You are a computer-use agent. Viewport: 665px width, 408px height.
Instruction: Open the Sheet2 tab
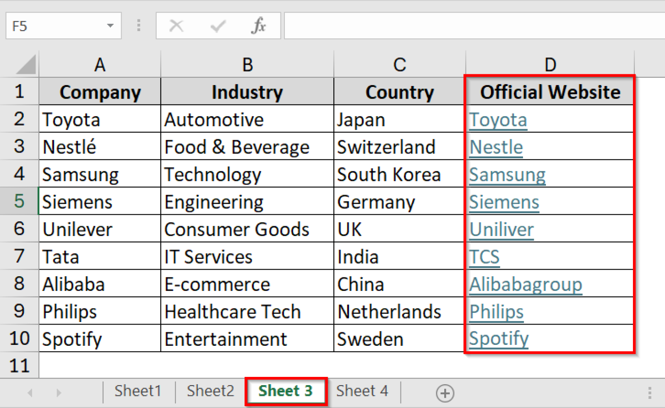[x=210, y=391]
